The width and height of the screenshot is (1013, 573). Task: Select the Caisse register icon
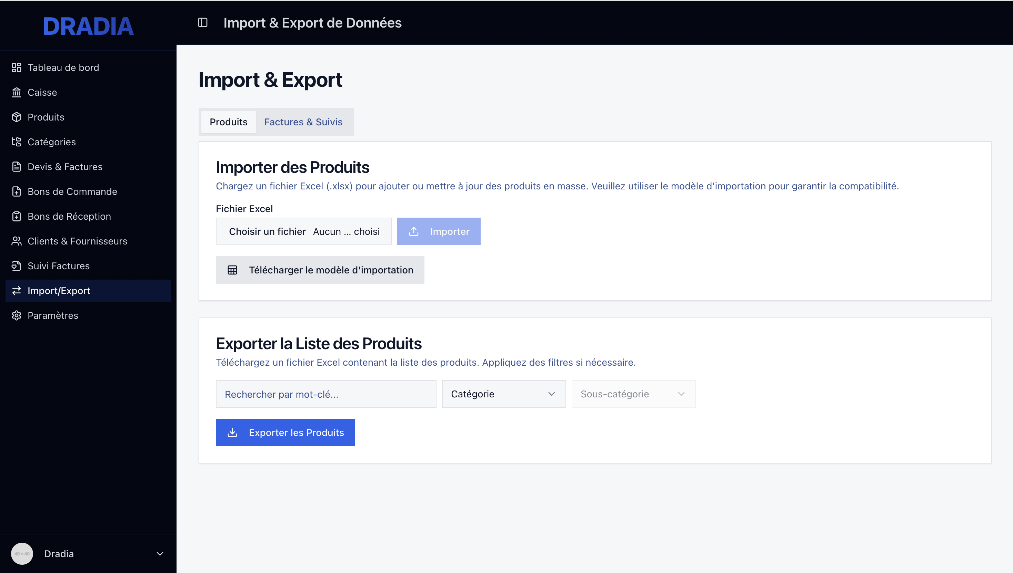[x=16, y=92]
